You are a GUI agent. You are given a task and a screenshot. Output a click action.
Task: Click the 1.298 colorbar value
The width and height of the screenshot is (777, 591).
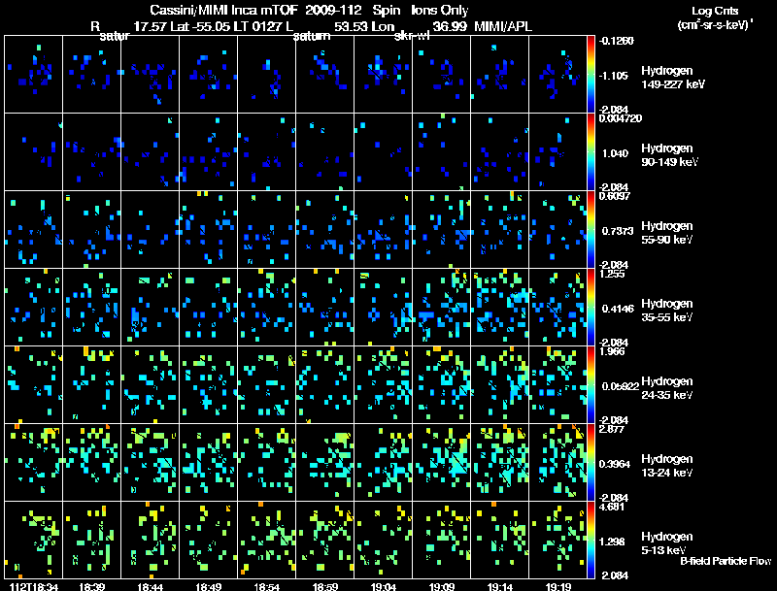click(612, 542)
